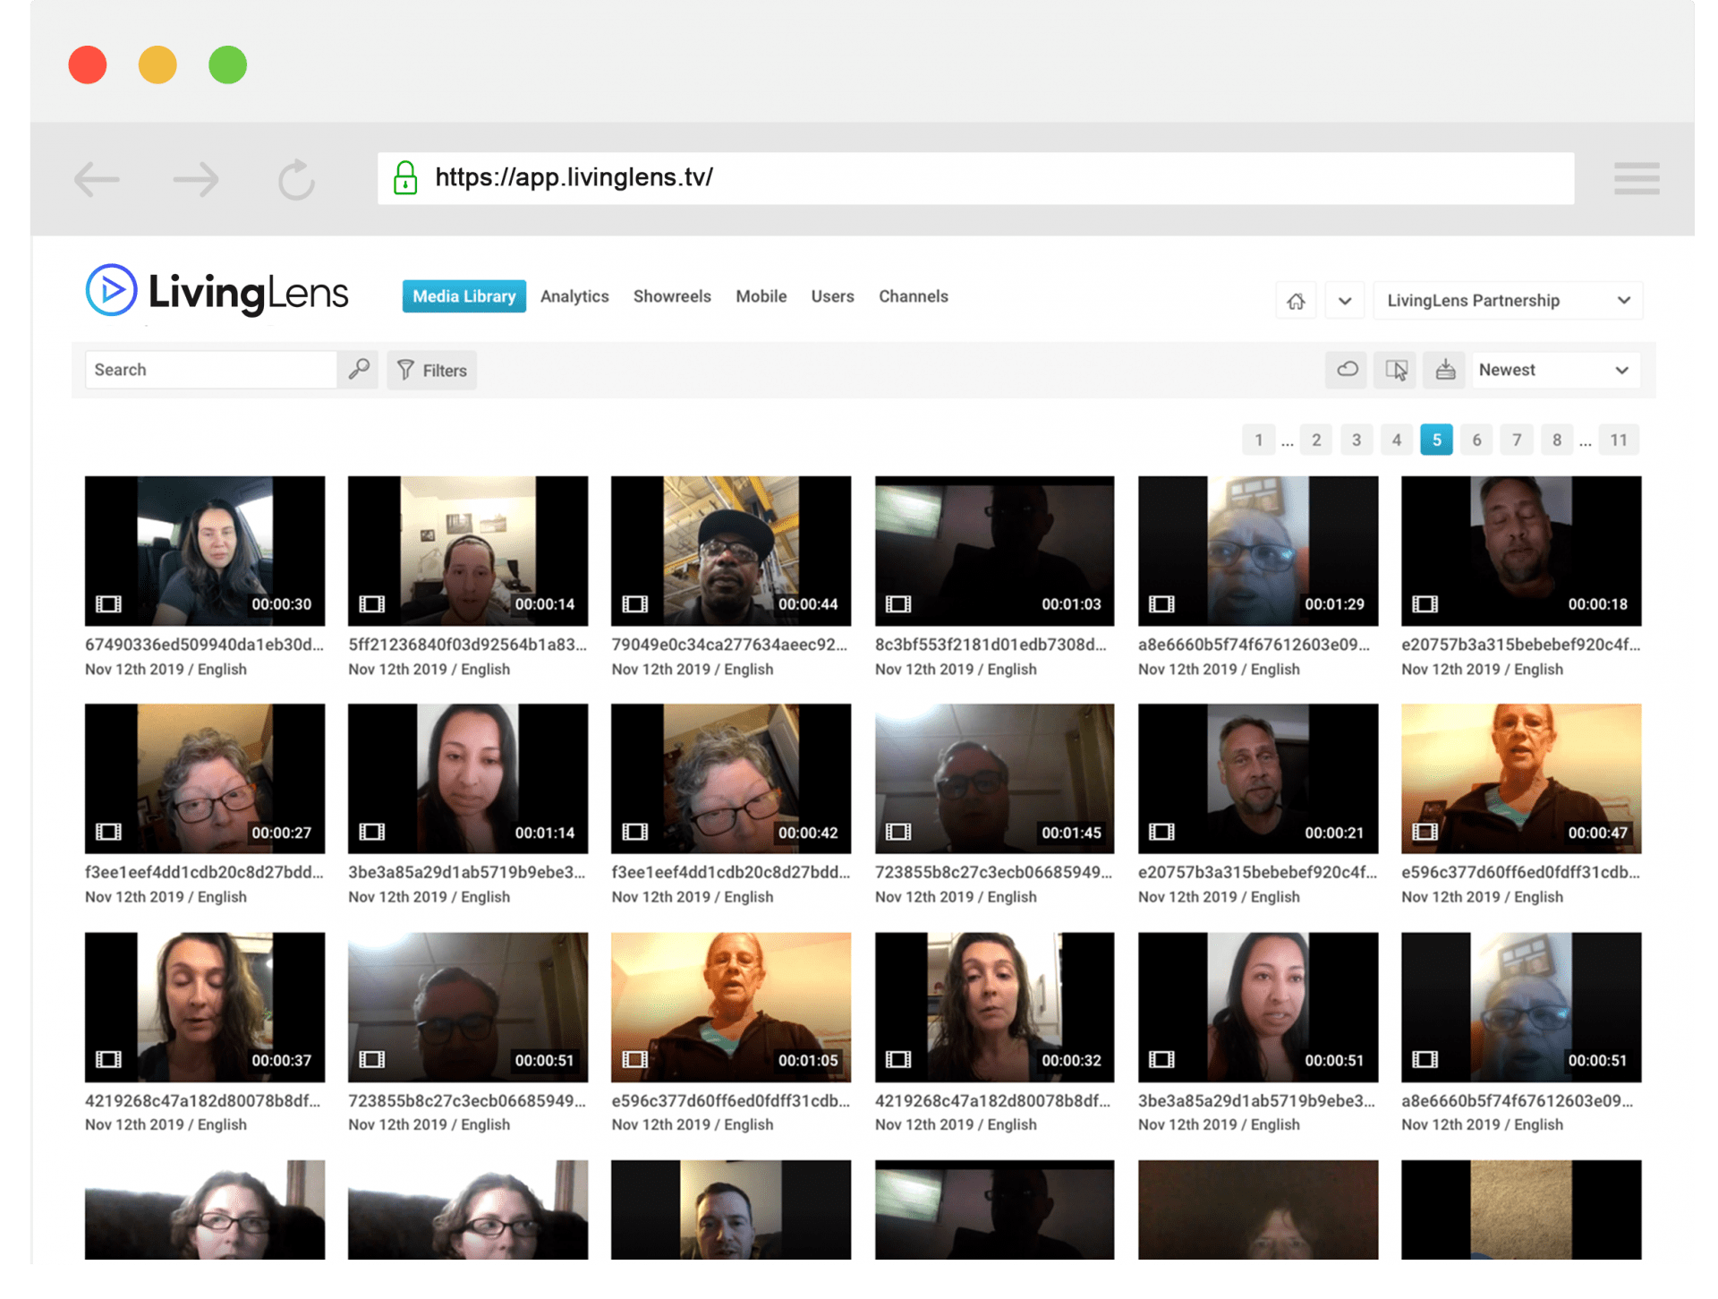Open the 00:00:32 video thumbnail
This screenshot has height=1299, width=1718.
coord(995,1007)
